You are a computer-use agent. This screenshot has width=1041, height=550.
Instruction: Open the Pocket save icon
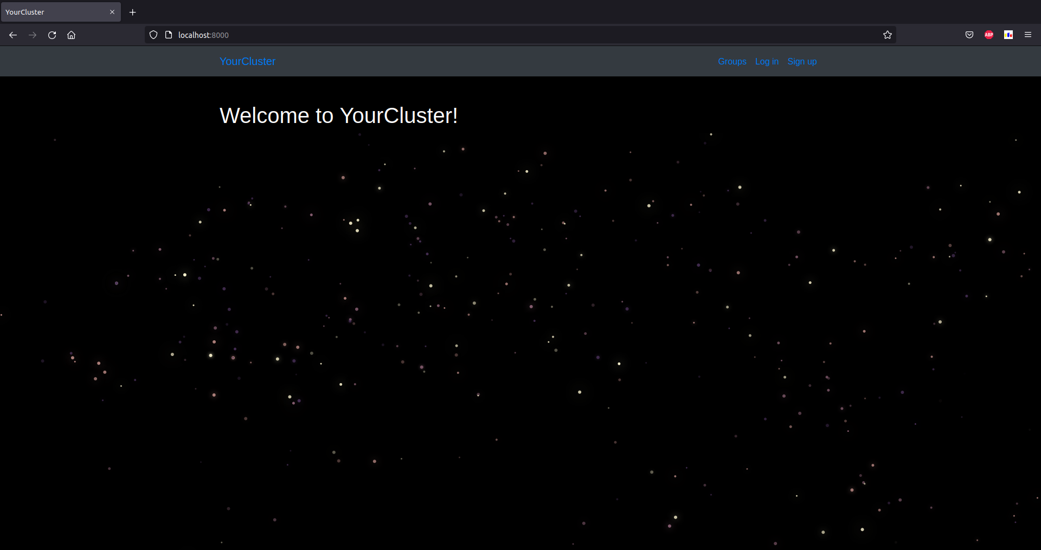pyautogui.click(x=969, y=35)
